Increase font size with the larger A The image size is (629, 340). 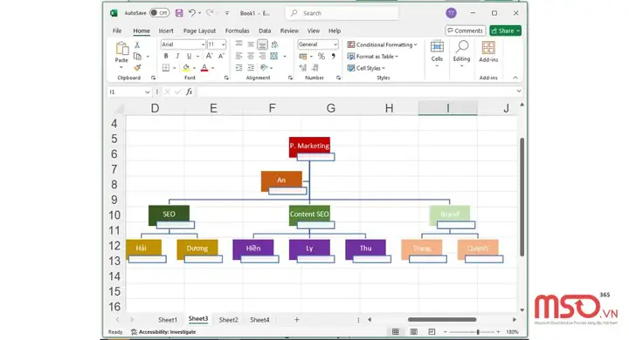point(210,56)
